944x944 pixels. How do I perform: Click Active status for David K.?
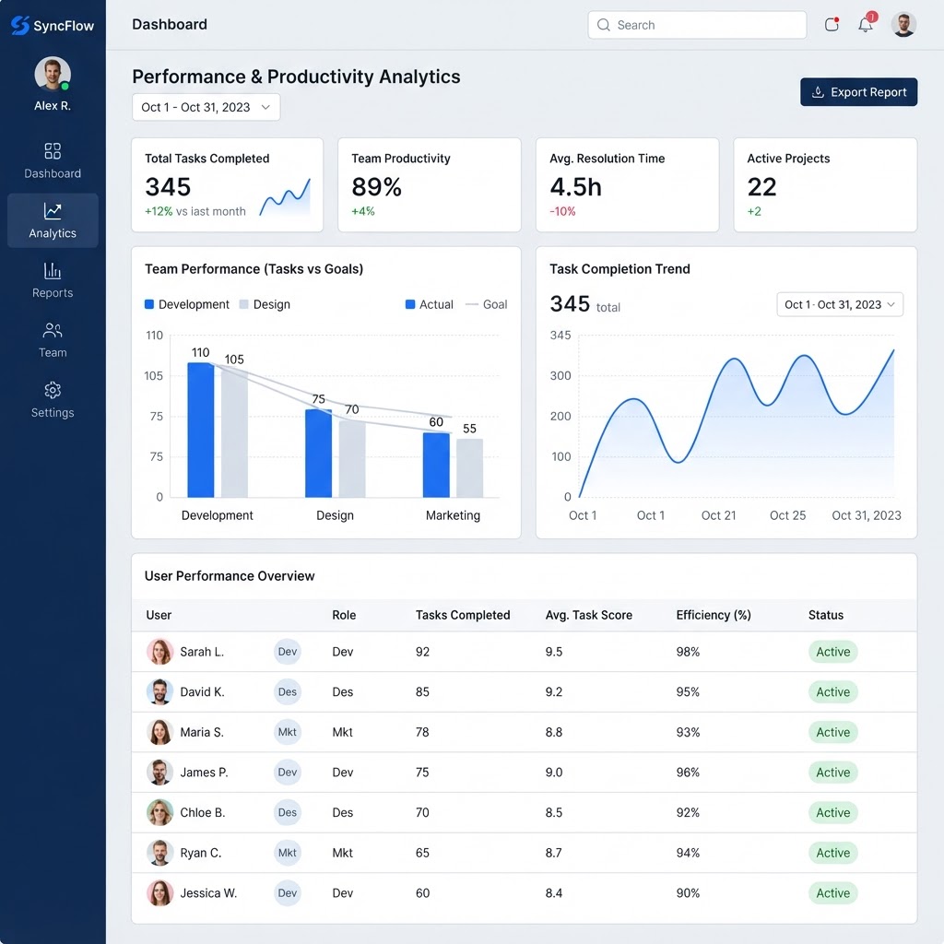832,691
